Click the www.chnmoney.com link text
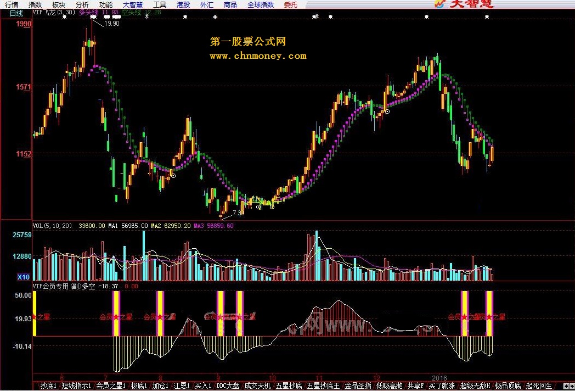Screen dimensions: 575x391 point(258,56)
